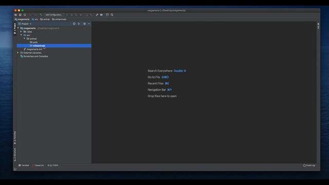The height and width of the screenshot is (185, 329).
Task: Click the Go to File hint text
Action: 158,77
